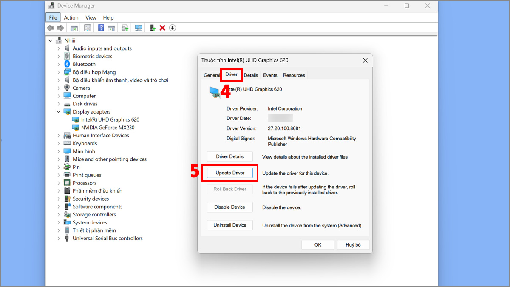Click the red X uninstall device icon
The image size is (510, 287).
[x=162, y=28]
